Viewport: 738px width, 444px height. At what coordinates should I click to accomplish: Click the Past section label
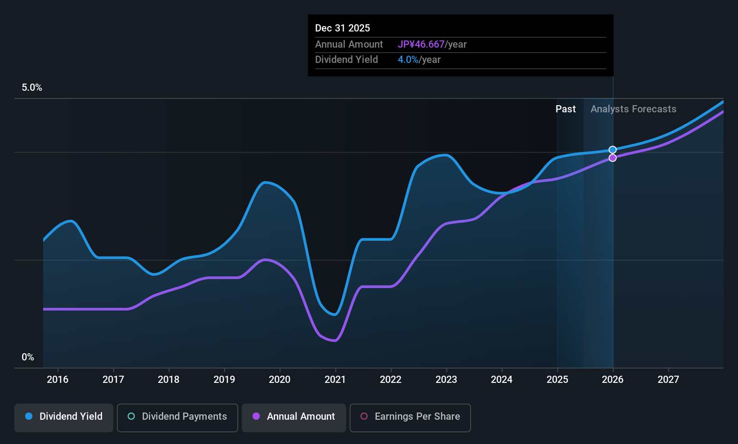[565, 109]
